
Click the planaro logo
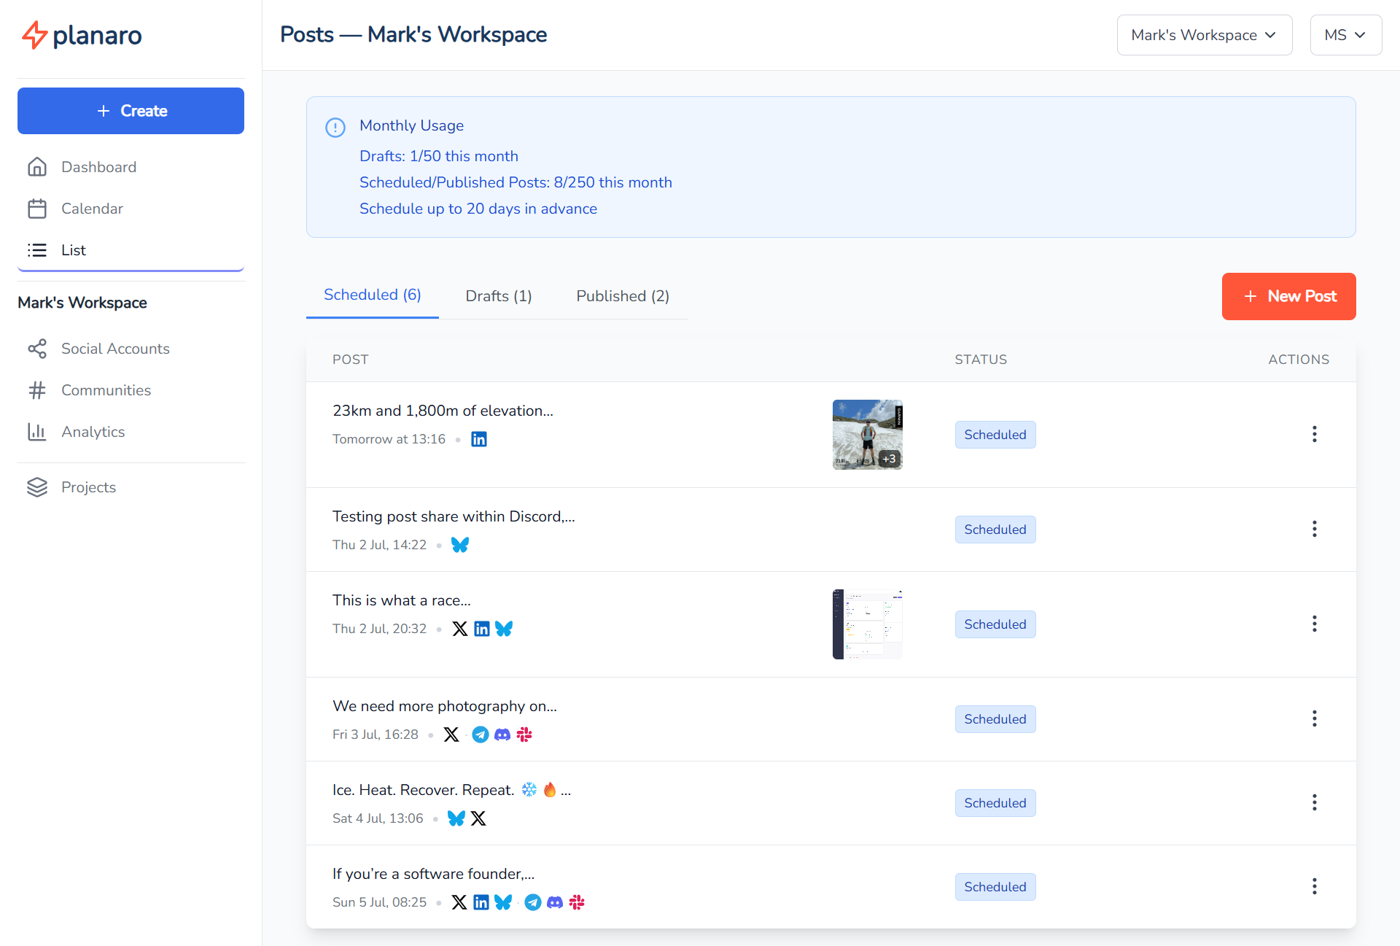[82, 35]
